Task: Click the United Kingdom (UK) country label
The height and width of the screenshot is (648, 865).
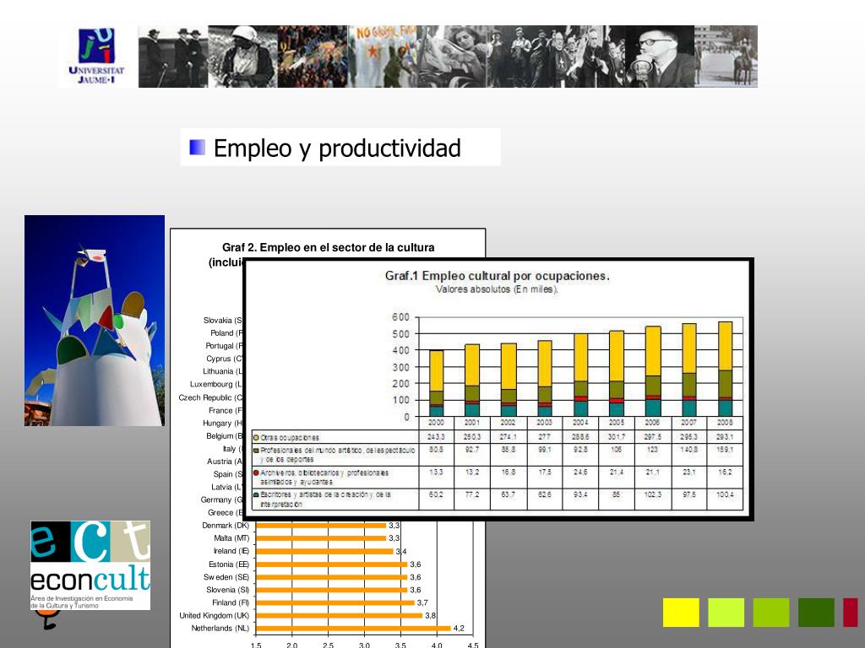Action: click(x=214, y=616)
